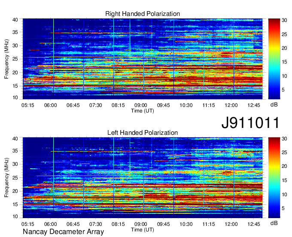This screenshot has height=237, width=292.
Task: Click the 20 dB label on Left Handed colorbar
Action: click(284, 166)
